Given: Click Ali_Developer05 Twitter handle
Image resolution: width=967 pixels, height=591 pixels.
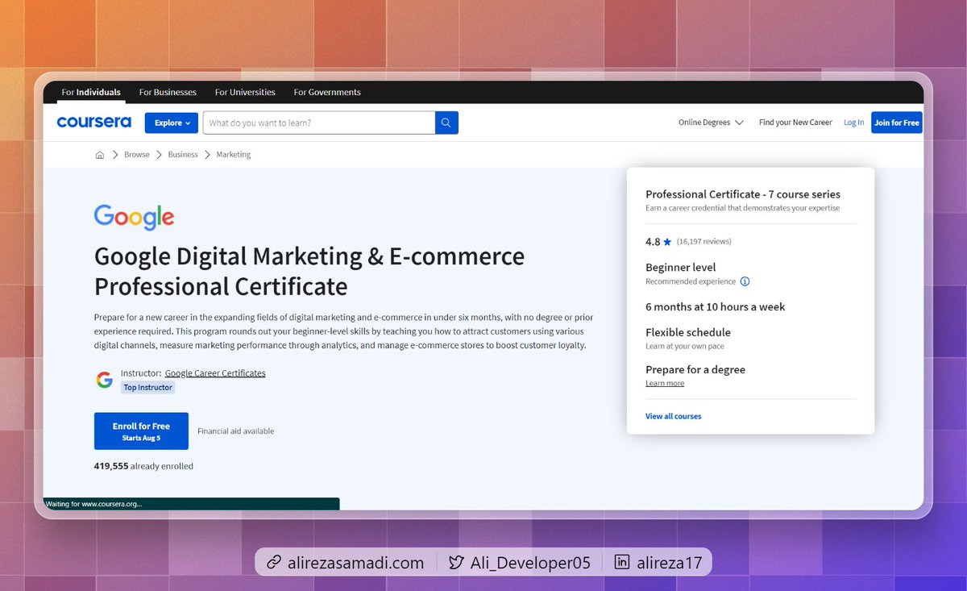Looking at the screenshot, I should tap(530, 563).
